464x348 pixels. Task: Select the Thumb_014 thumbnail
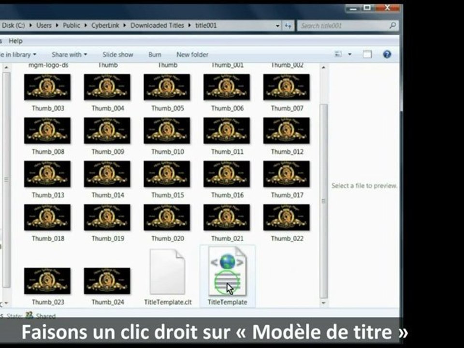coord(107,174)
